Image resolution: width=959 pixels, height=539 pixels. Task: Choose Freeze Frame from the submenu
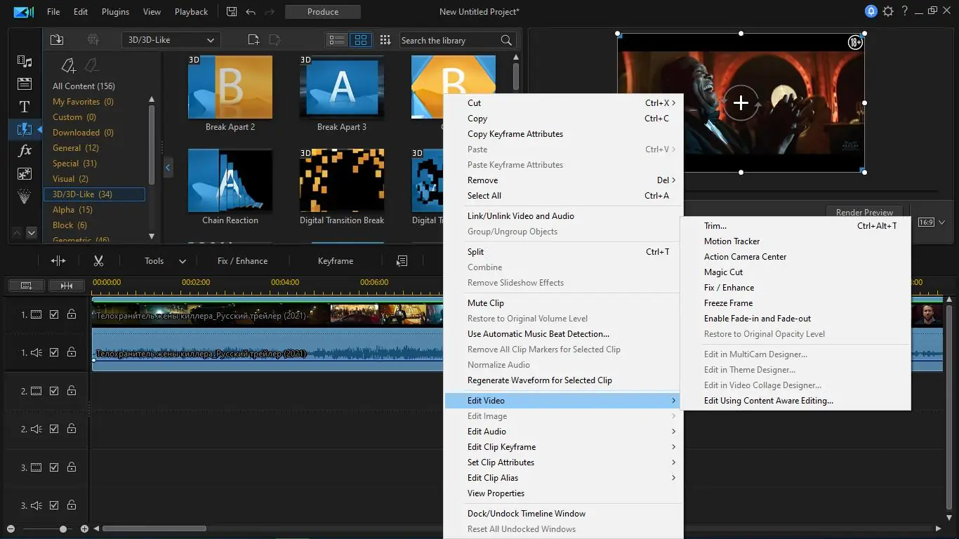click(728, 303)
